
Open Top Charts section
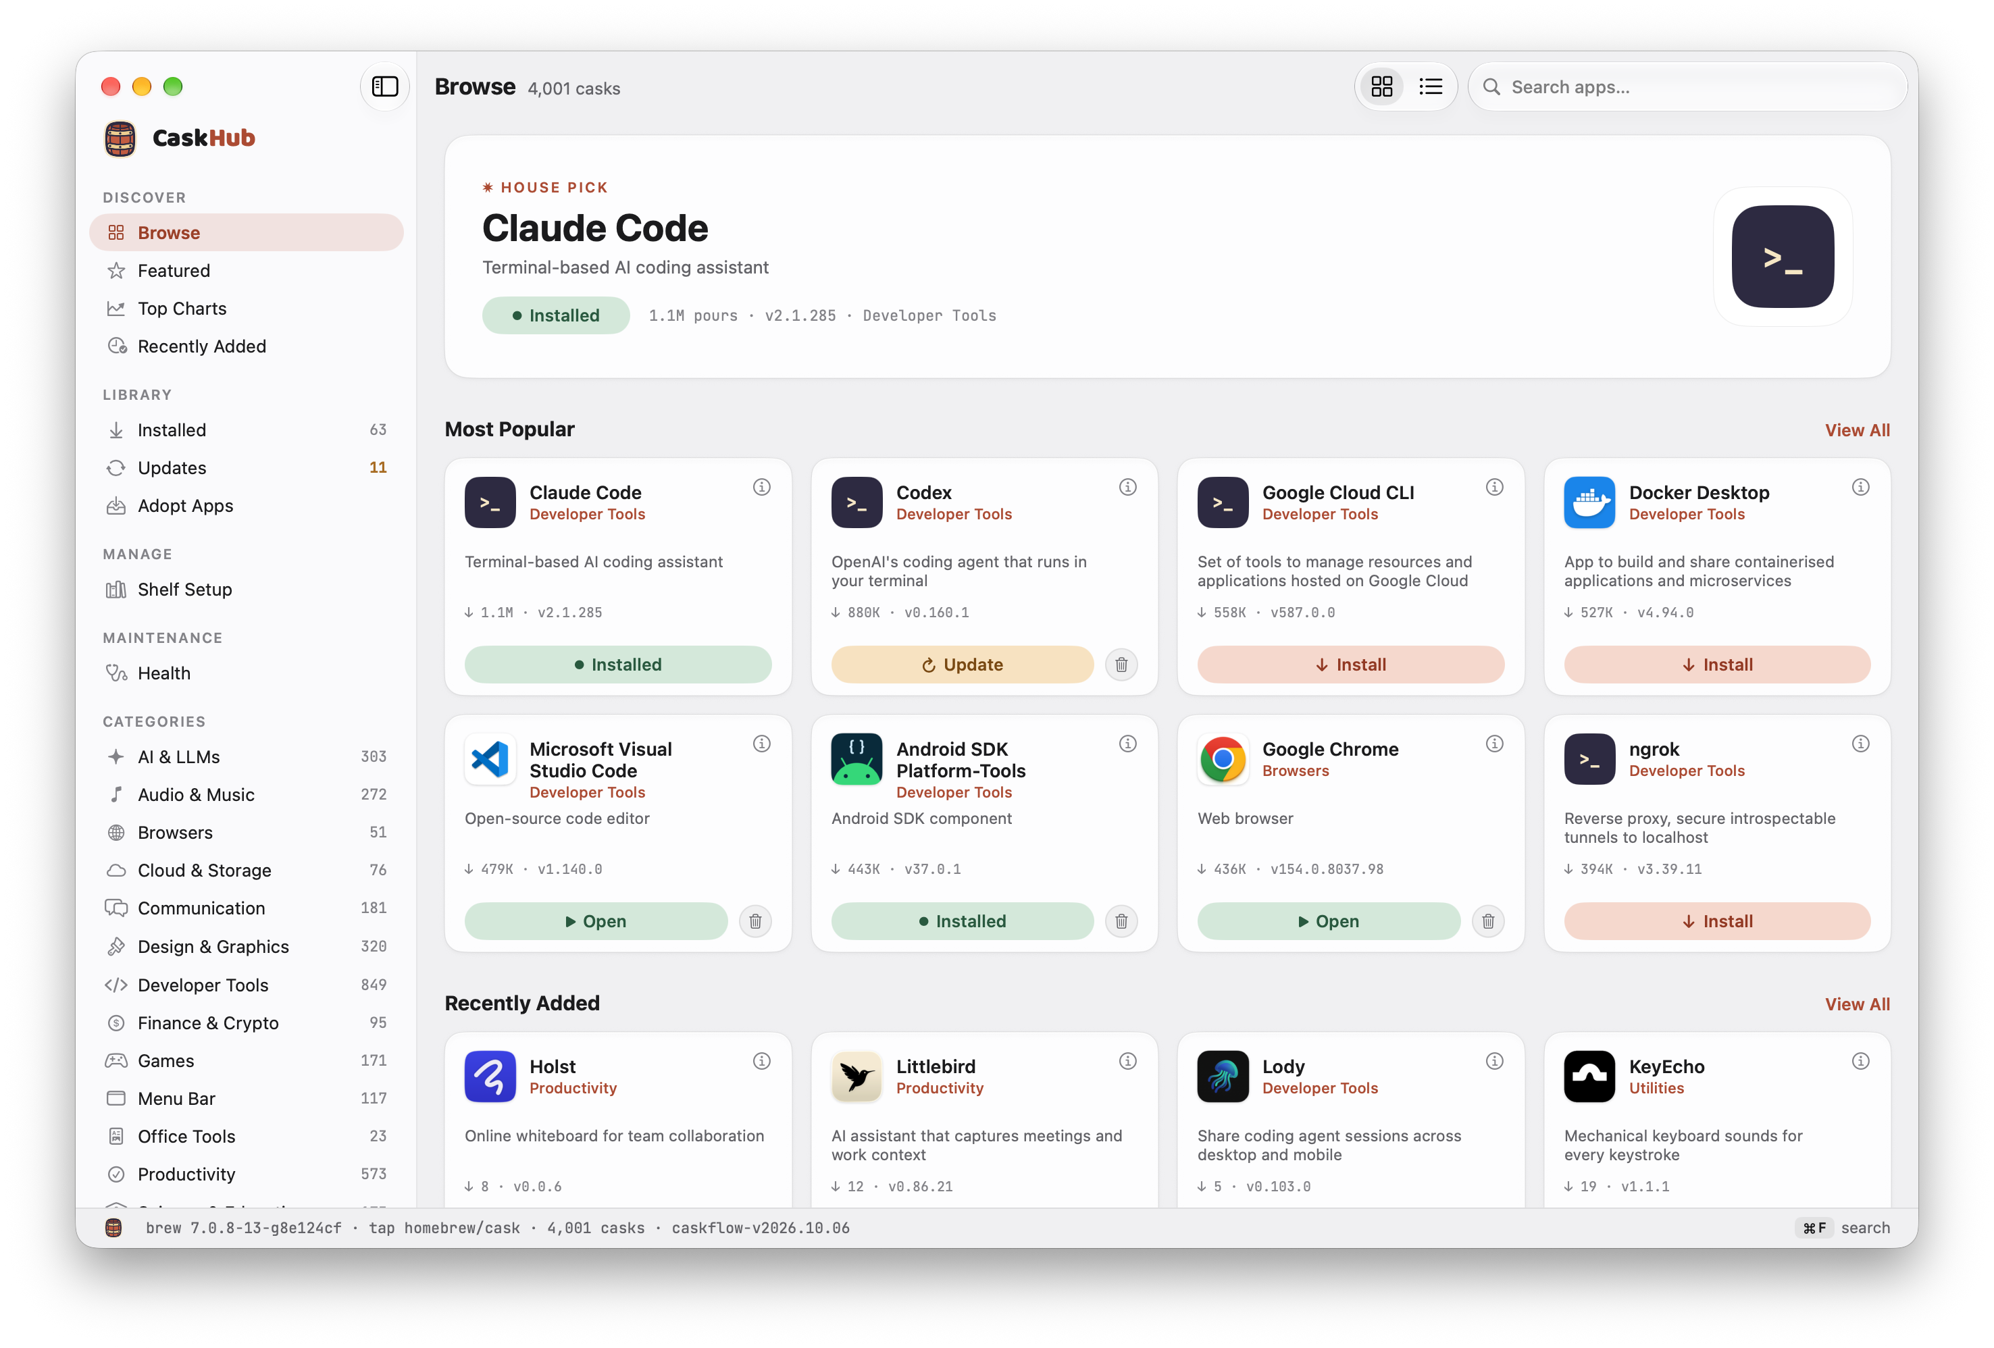coord(247,309)
